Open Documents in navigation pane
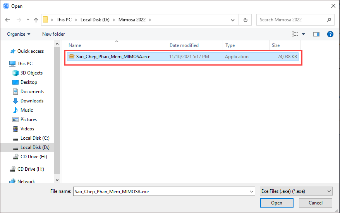The width and height of the screenshot is (340, 213). [x=32, y=92]
